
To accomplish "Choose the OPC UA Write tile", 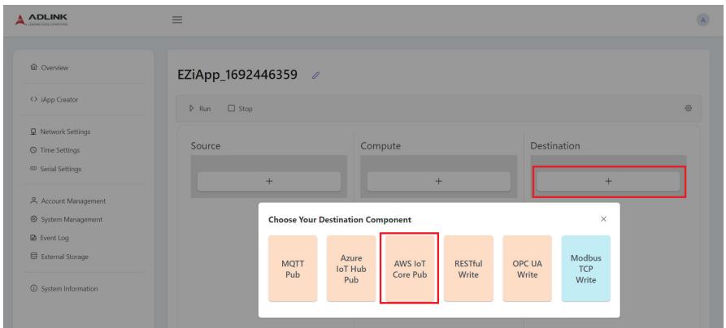I will pos(528,269).
